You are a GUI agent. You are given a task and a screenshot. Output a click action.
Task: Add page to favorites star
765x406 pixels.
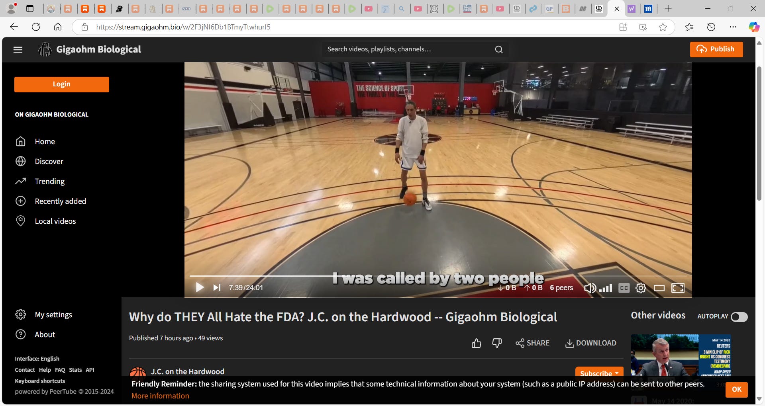663,27
